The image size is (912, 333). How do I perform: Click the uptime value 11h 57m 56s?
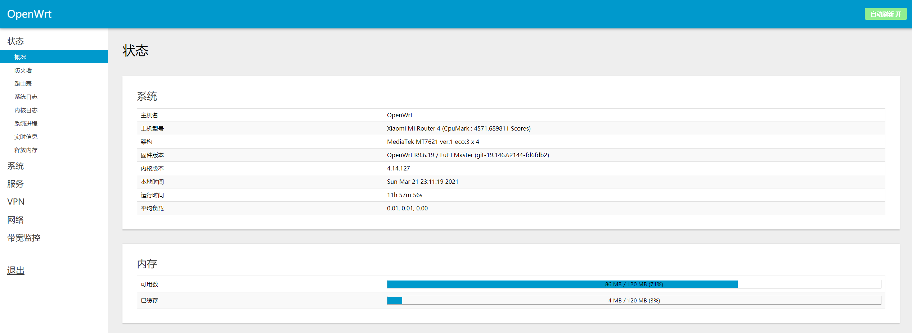pos(405,195)
